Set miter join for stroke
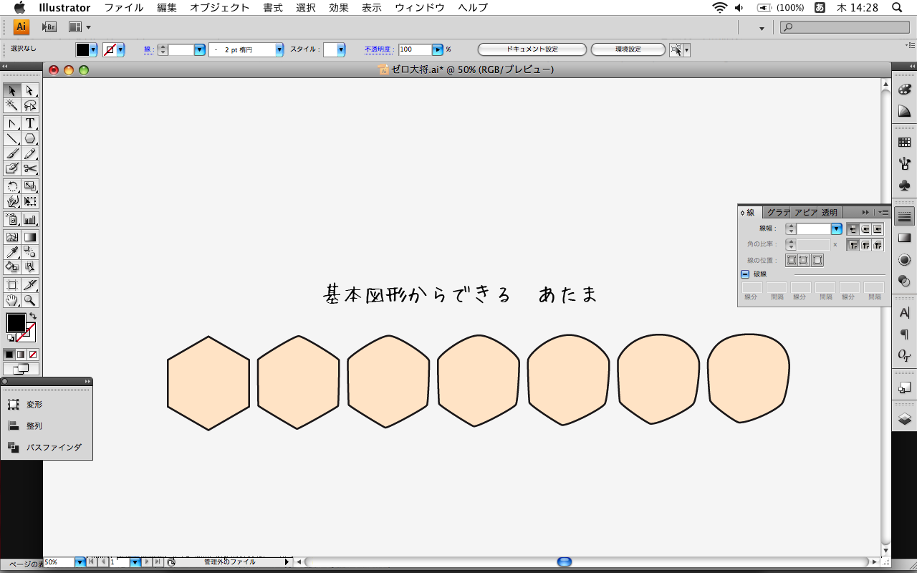917x573 pixels. click(x=853, y=245)
